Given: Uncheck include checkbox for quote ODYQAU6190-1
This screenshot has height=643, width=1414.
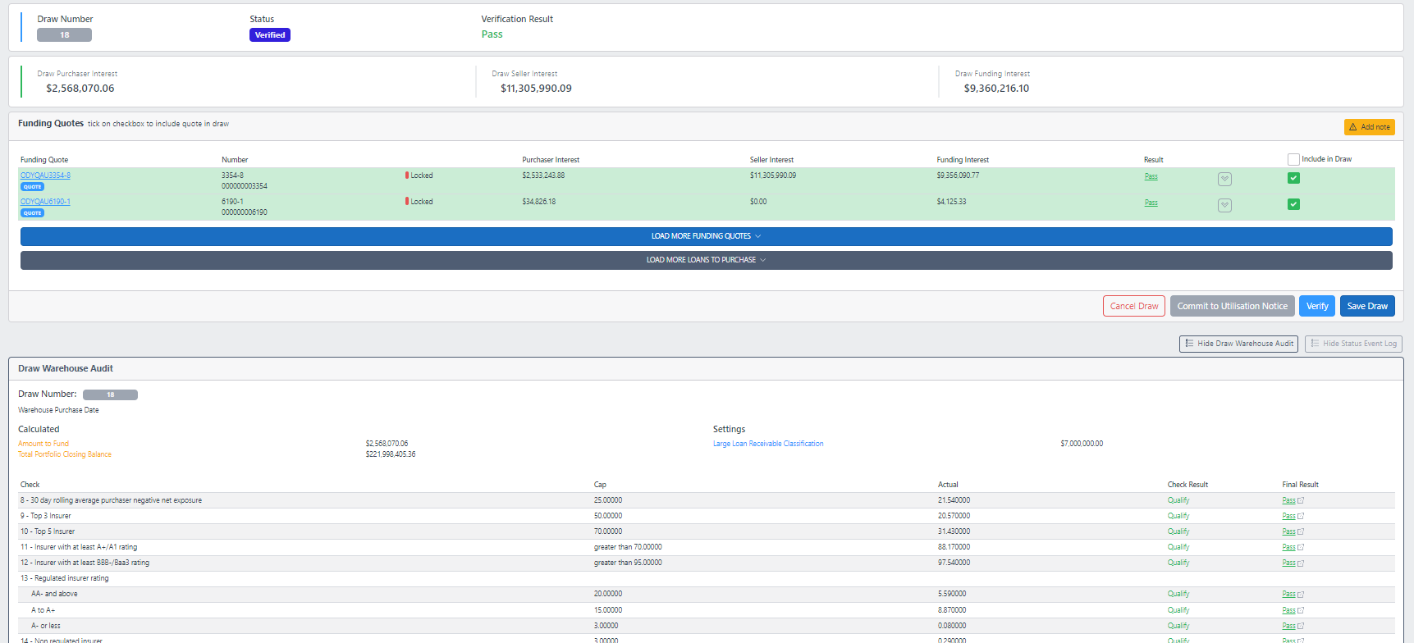Looking at the screenshot, I should 1293,204.
